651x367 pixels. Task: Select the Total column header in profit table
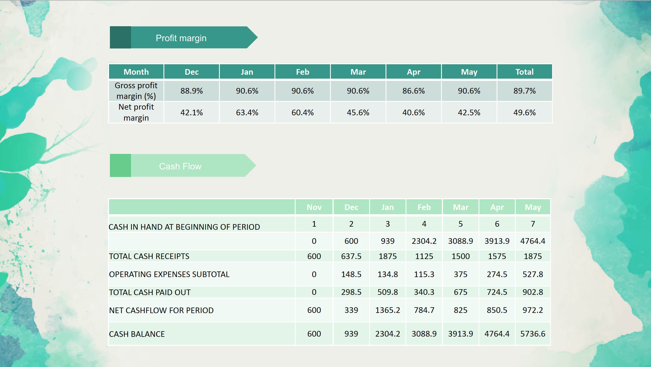524,72
